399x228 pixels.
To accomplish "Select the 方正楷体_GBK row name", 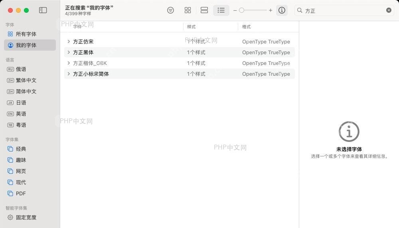I will click(x=90, y=63).
